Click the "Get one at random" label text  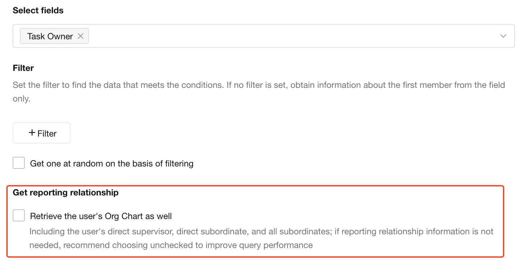pos(112,163)
